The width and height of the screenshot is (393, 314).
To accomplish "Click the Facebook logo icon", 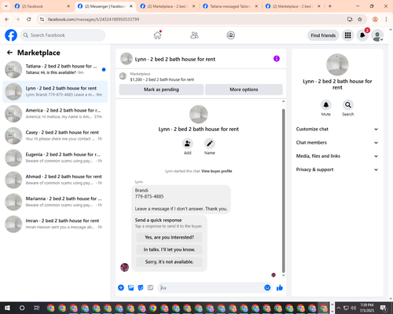I will coord(11,35).
